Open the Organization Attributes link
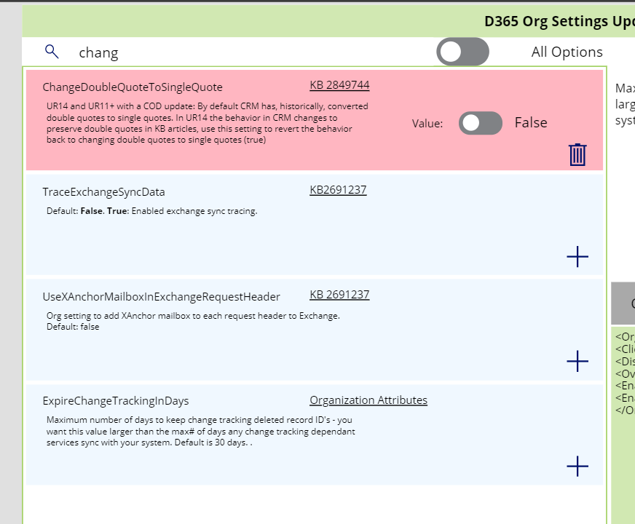This screenshot has width=635, height=524. coord(368,400)
